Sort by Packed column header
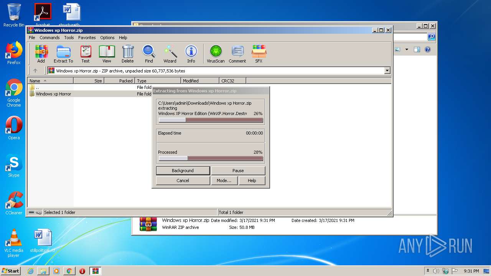Image resolution: width=491 pixels, height=276 pixels. pos(119,81)
